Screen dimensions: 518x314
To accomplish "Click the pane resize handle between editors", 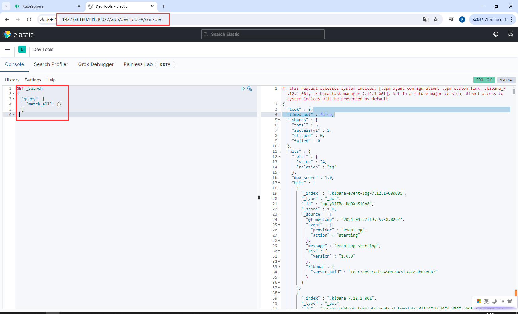I will pos(259,197).
